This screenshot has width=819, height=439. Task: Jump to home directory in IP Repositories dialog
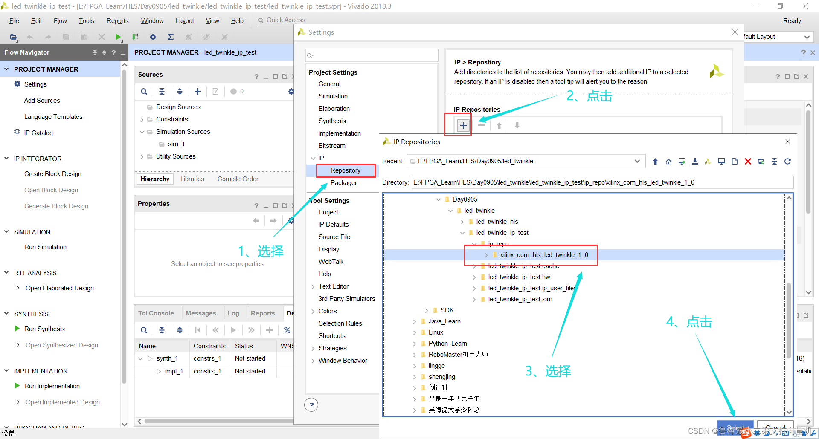coord(668,161)
